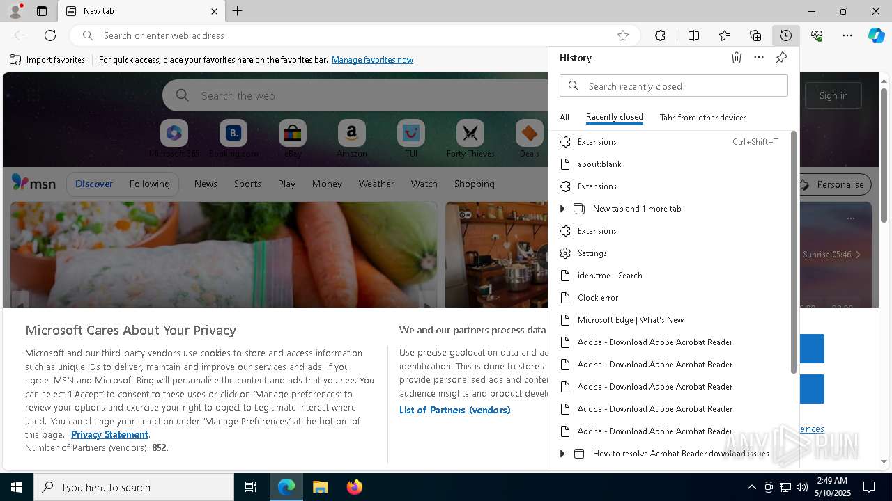Click the browser refresh icon
Screen dimensions: 892x501
coord(50,35)
